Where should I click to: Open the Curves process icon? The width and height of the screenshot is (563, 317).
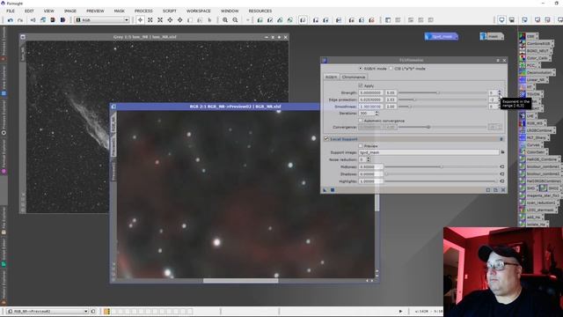(x=531, y=144)
